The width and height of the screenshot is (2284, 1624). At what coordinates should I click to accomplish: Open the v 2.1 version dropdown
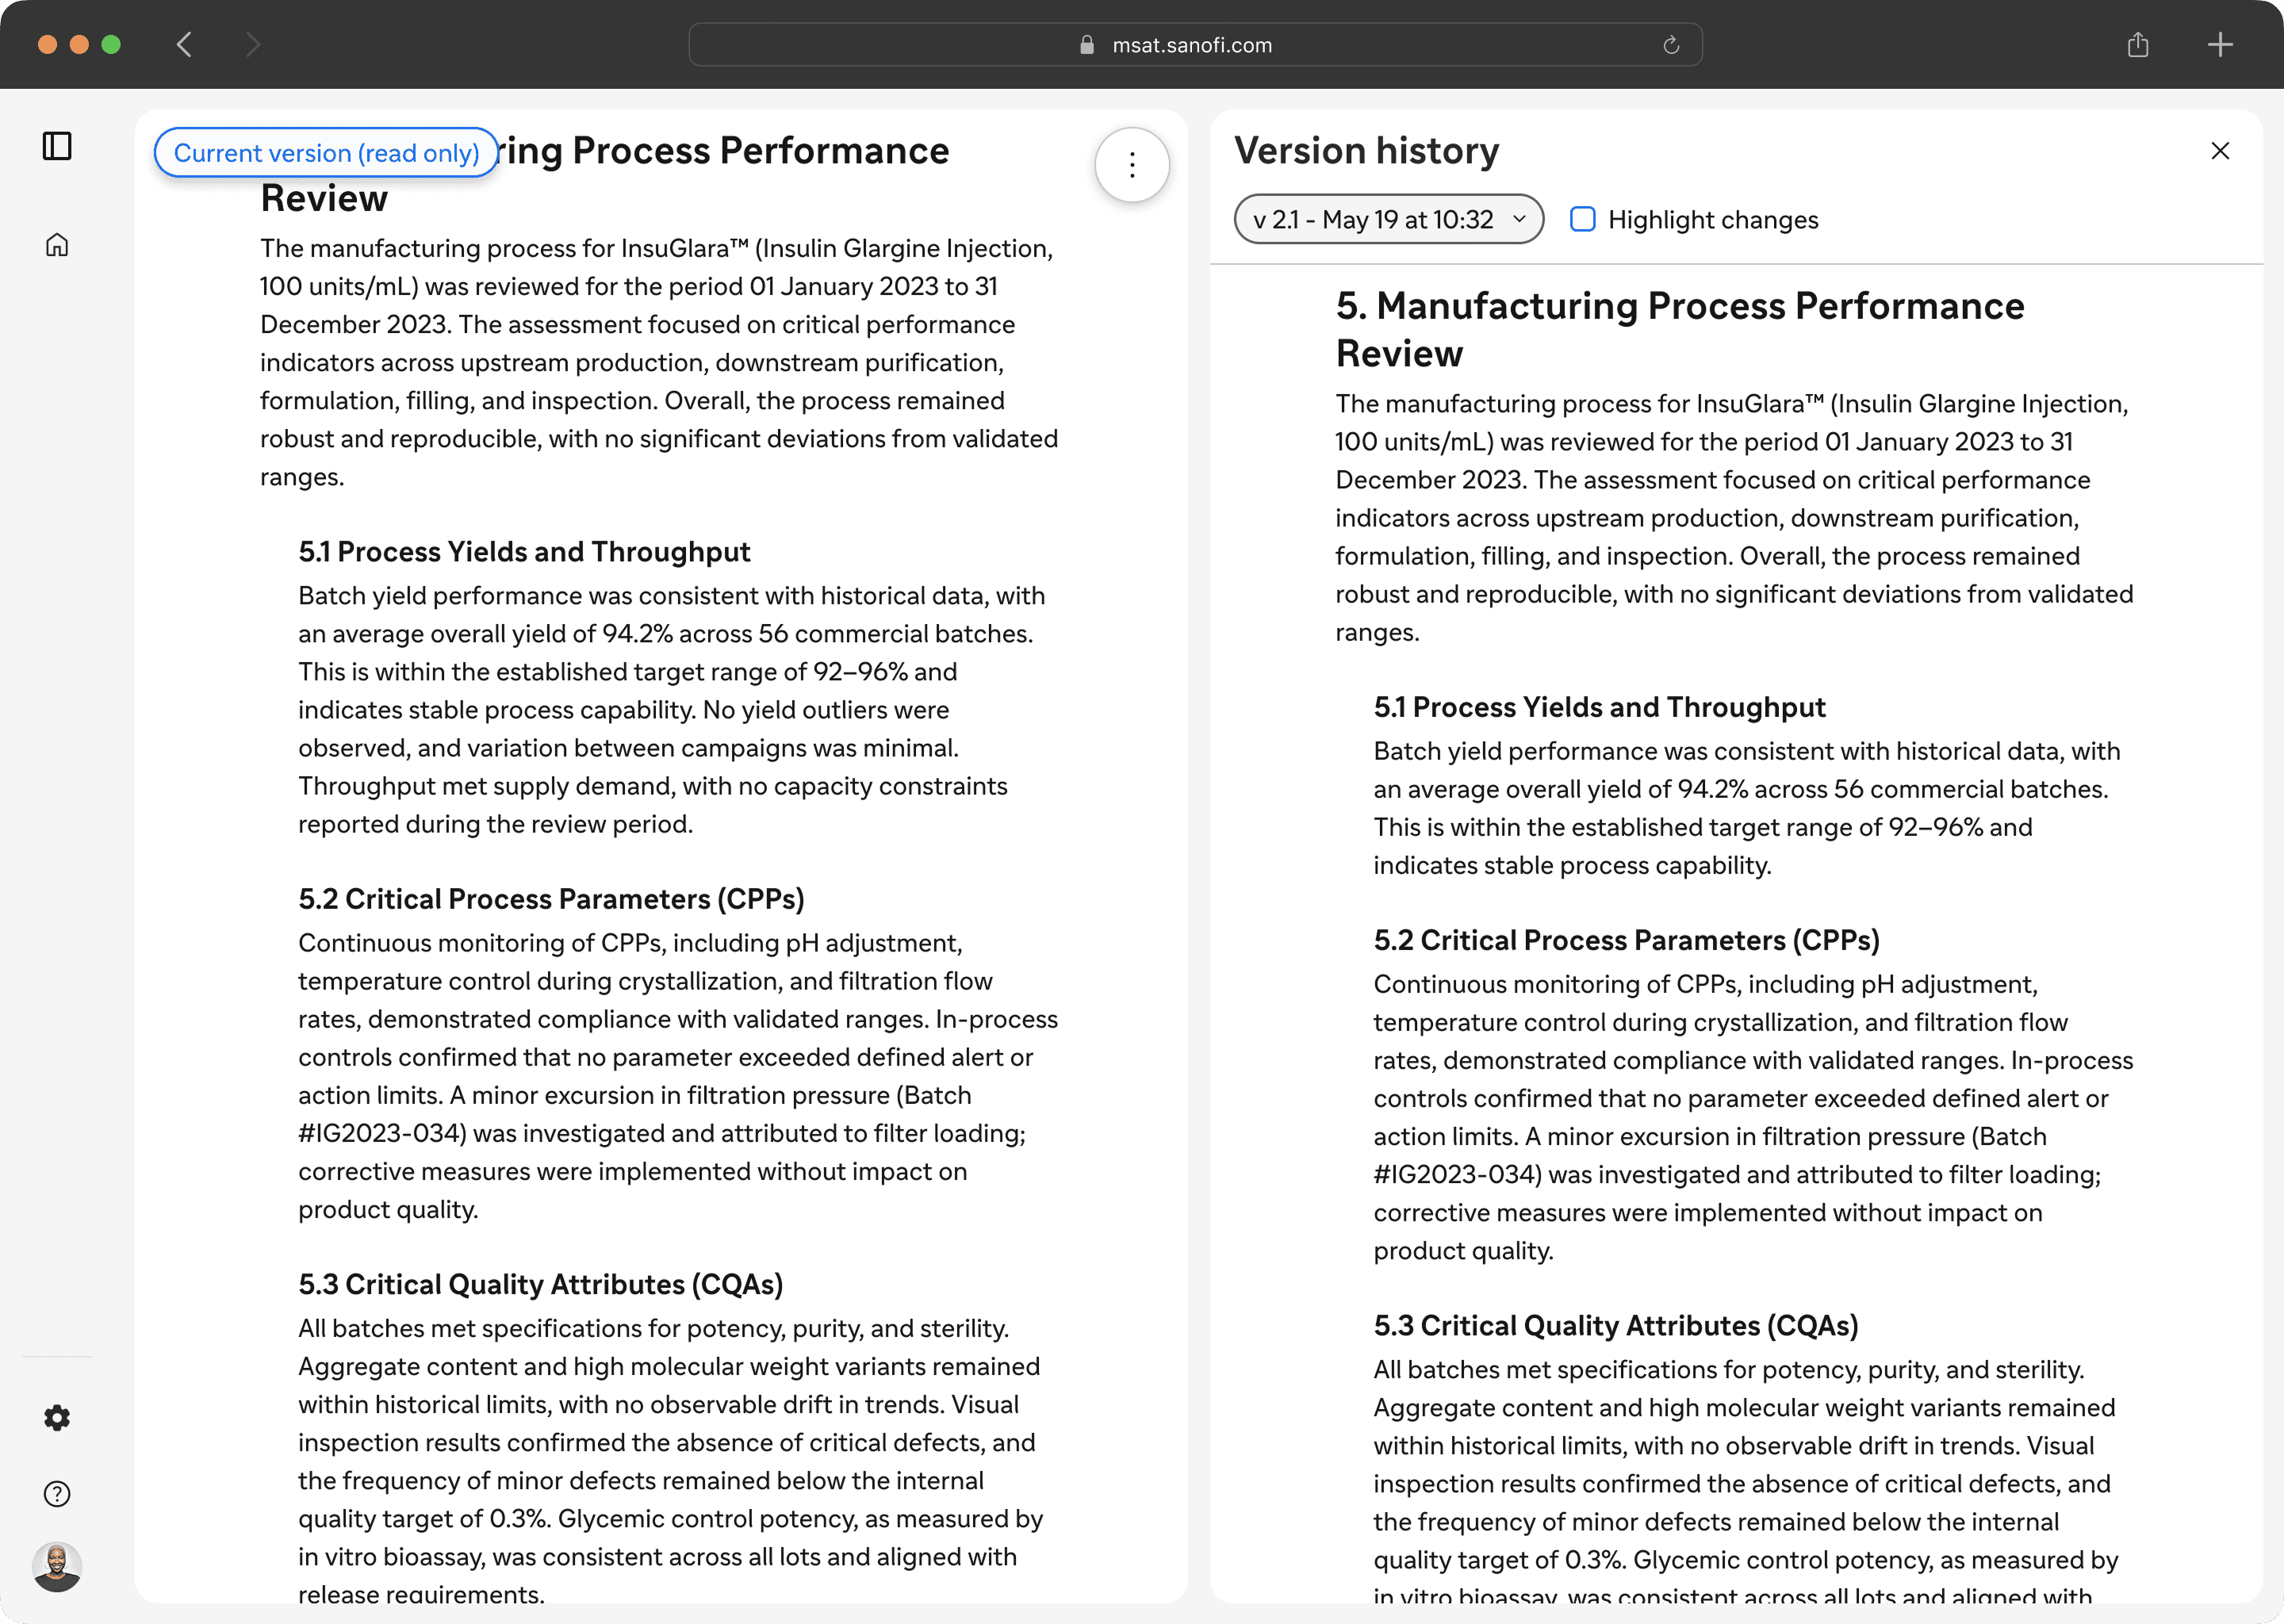(x=1388, y=219)
